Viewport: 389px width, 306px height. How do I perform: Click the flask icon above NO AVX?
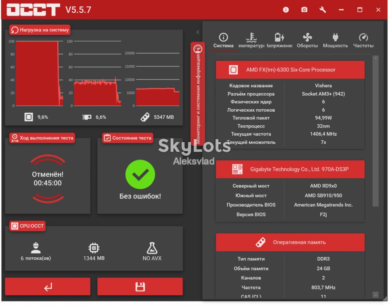pyautogui.click(x=152, y=248)
